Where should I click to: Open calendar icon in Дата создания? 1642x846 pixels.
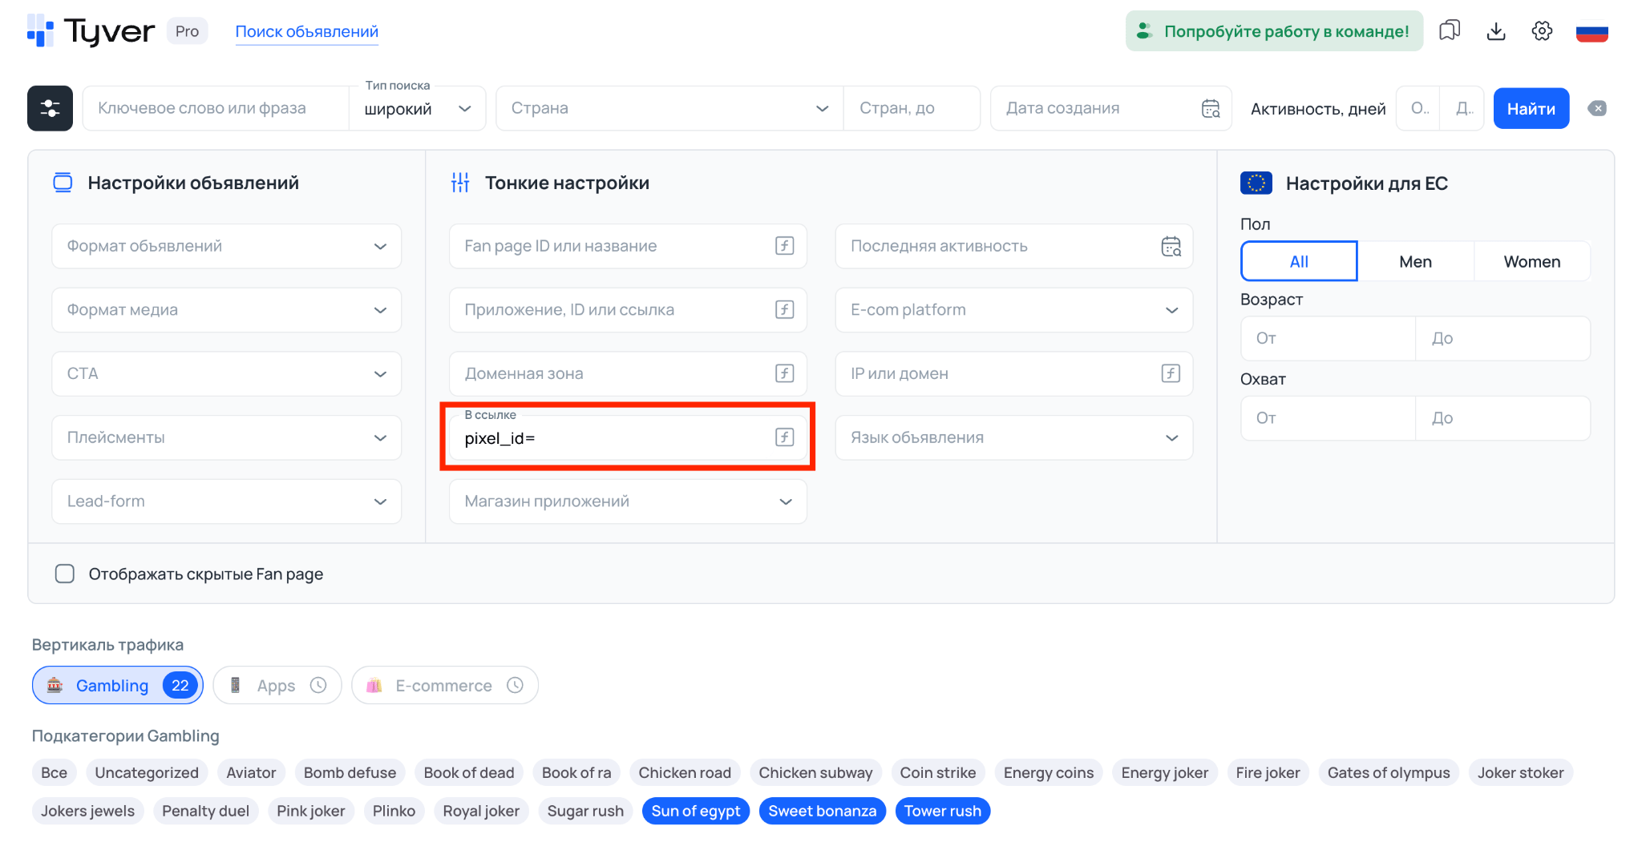coord(1211,108)
